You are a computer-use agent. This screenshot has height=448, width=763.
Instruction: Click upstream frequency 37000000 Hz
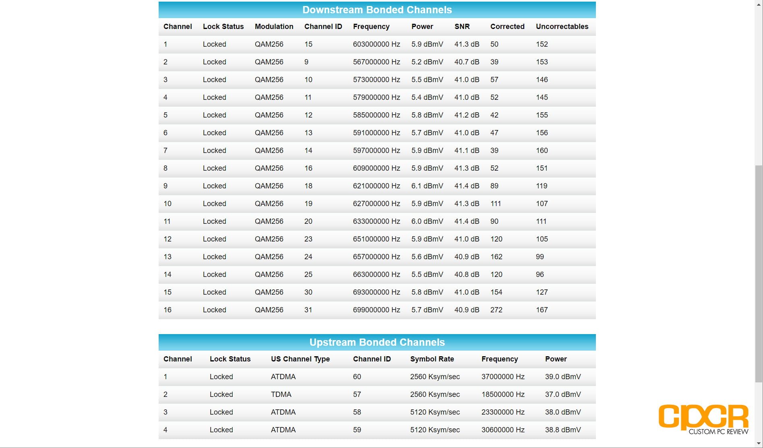[x=503, y=377]
